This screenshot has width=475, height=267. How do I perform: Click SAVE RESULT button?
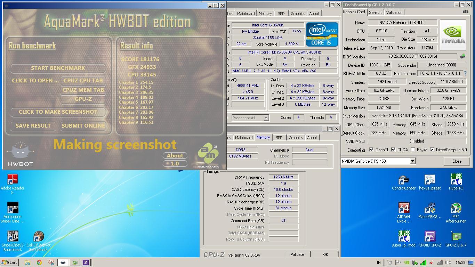click(33, 126)
